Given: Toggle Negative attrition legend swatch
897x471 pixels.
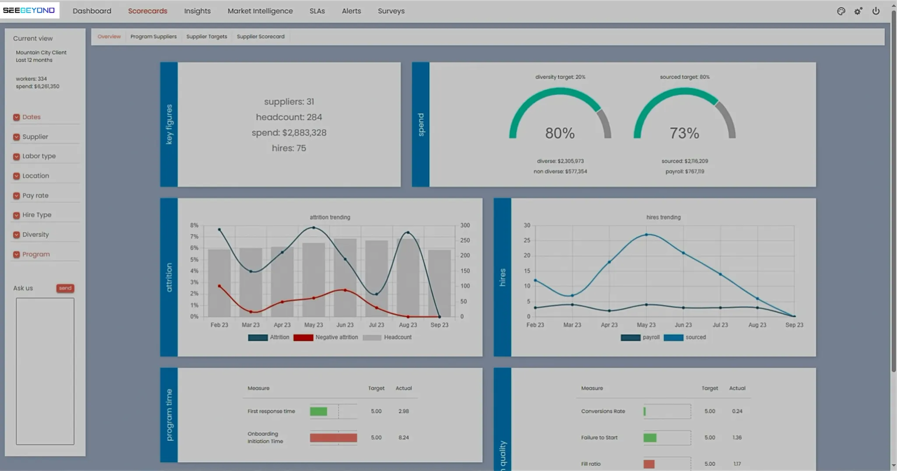Looking at the screenshot, I should [303, 337].
